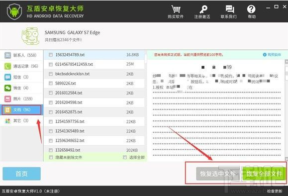Switch to 联系人 (558) category
Viewport: 288px width, 196px height.
[22, 55]
